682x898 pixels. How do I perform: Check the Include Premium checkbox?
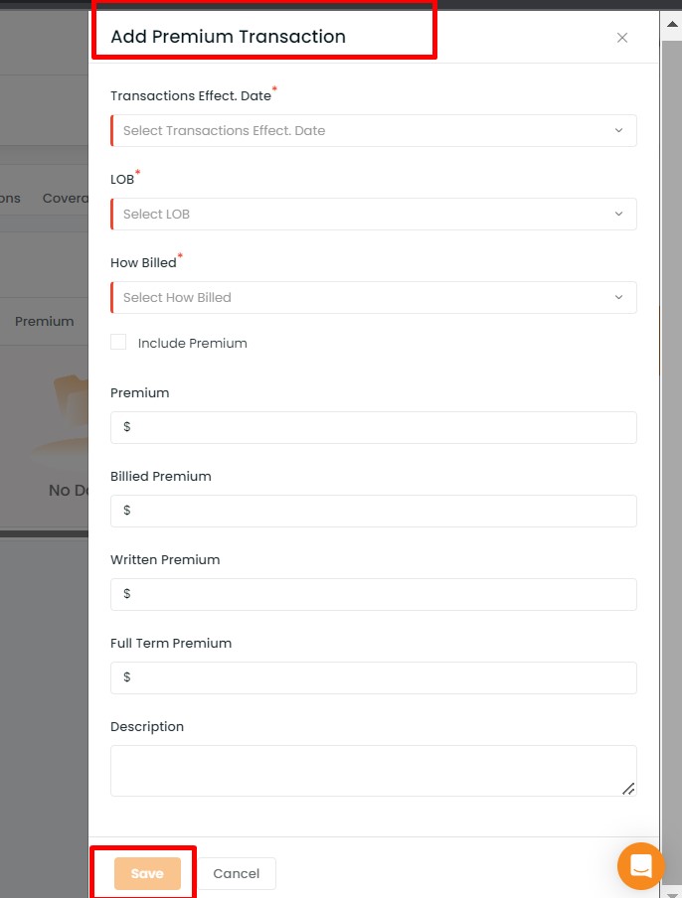(118, 342)
